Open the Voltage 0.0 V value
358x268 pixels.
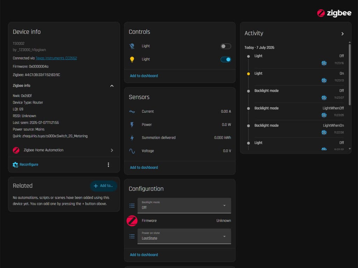(x=227, y=151)
